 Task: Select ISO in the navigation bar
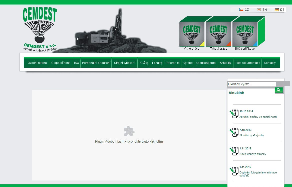tap(76, 63)
